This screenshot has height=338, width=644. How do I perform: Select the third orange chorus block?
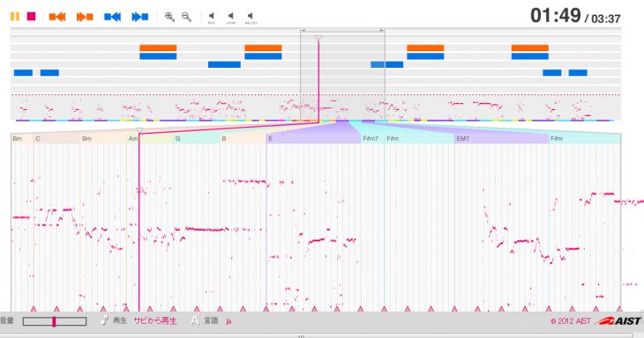[x=425, y=48]
